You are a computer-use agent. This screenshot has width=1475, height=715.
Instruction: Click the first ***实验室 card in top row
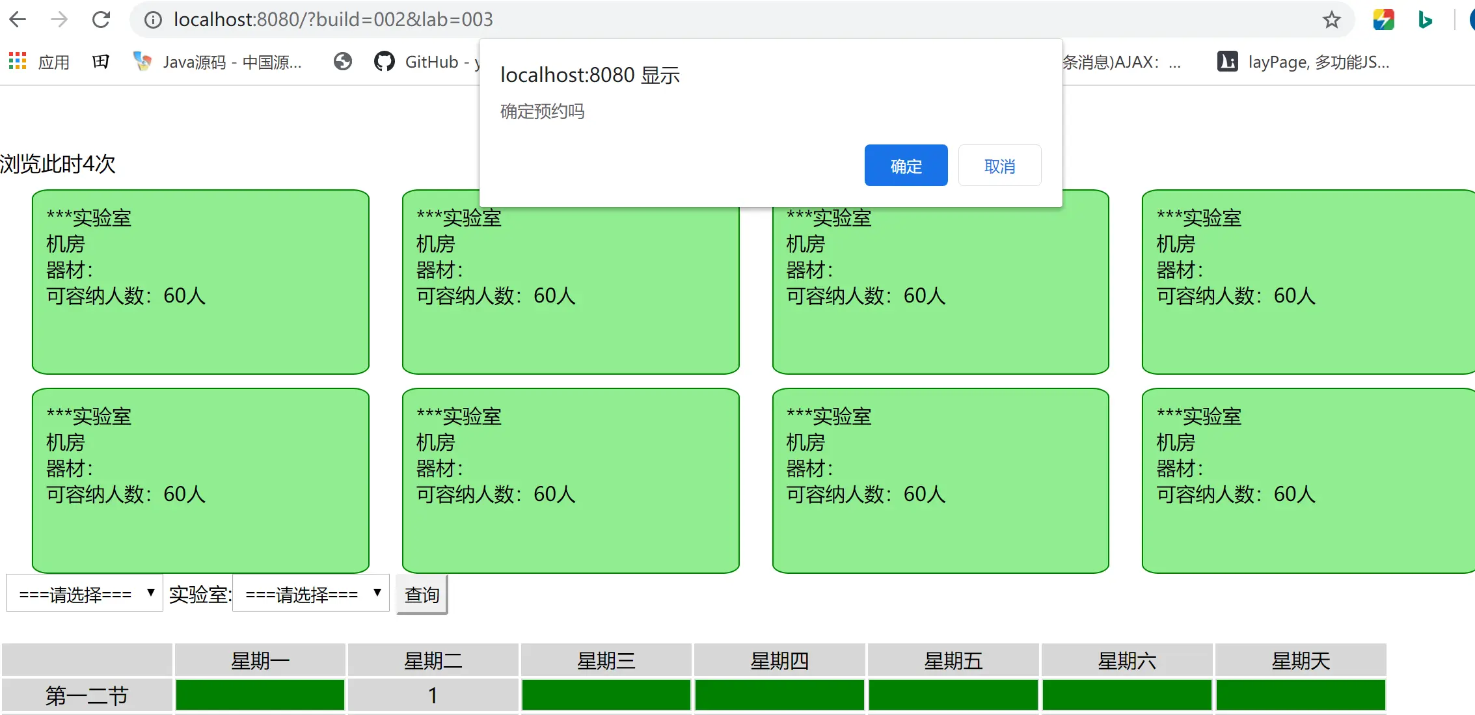coord(200,282)
